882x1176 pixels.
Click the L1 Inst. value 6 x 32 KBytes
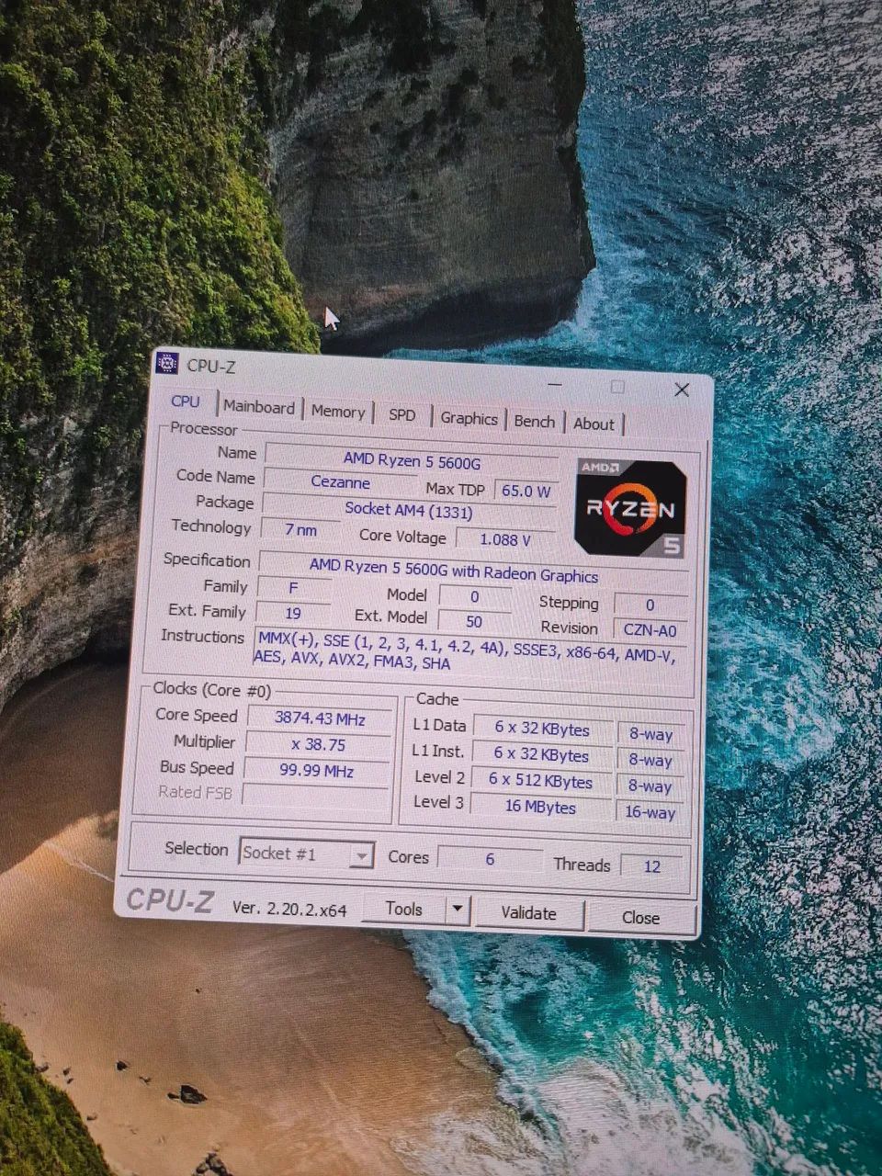pyautogui.click(x=541, y=755)
